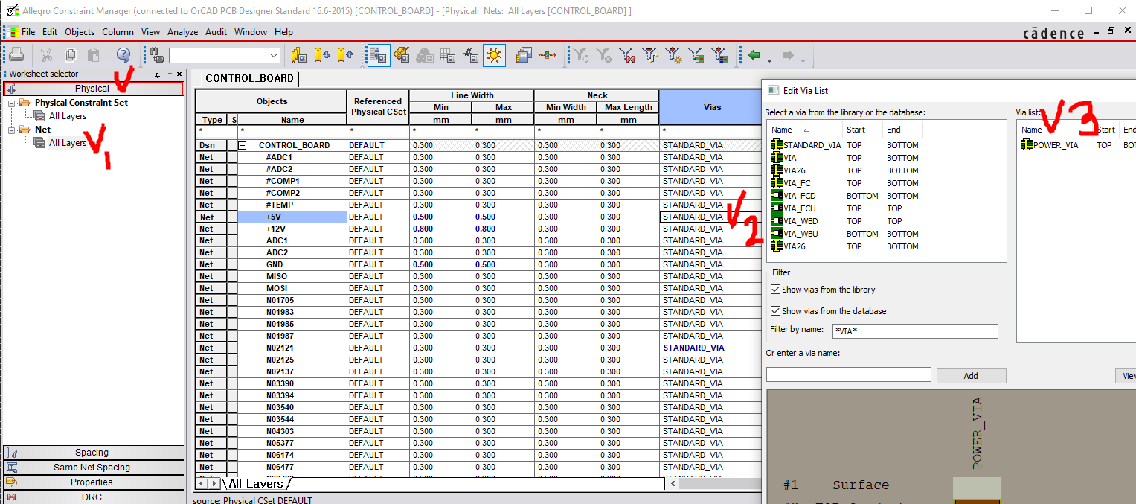Click the greyed cloud-shaped toolbar icon
The image size is (1136, 504).
425,55
